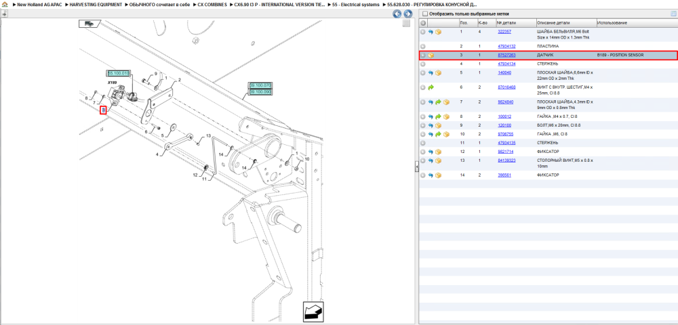Image resolution: width=678 pixels, height=325 pixels.
Task: Open part number 9706755 link
Action: click(x=505, y=134)
